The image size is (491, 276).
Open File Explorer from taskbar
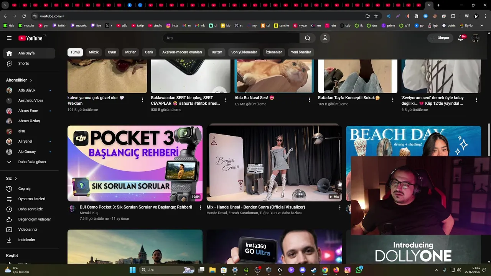point(213,270)
